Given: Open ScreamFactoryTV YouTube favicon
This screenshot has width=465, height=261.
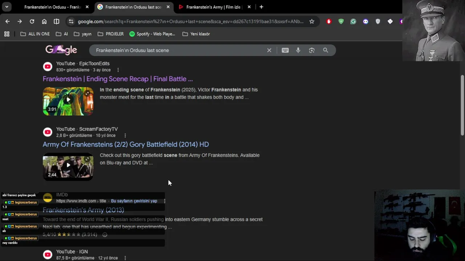Looking at the screenshot, I should pos(48,132).
